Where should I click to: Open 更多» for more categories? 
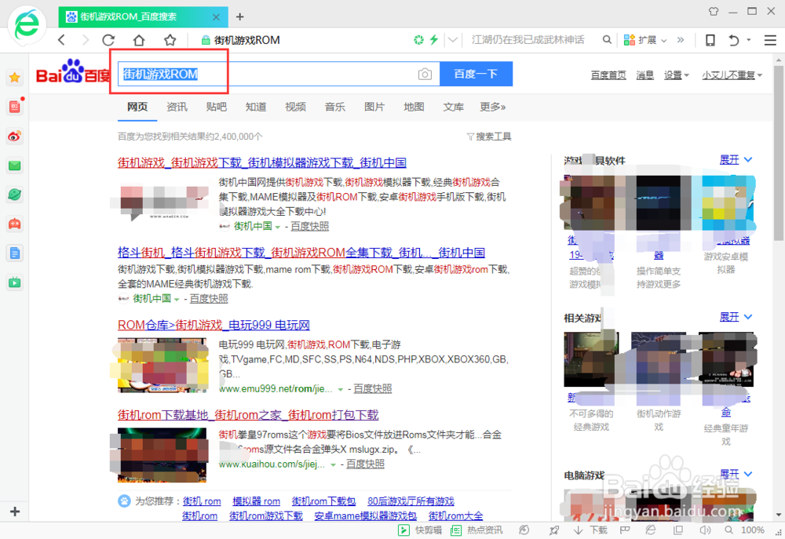pyautogui.click(x=493, y=107)
